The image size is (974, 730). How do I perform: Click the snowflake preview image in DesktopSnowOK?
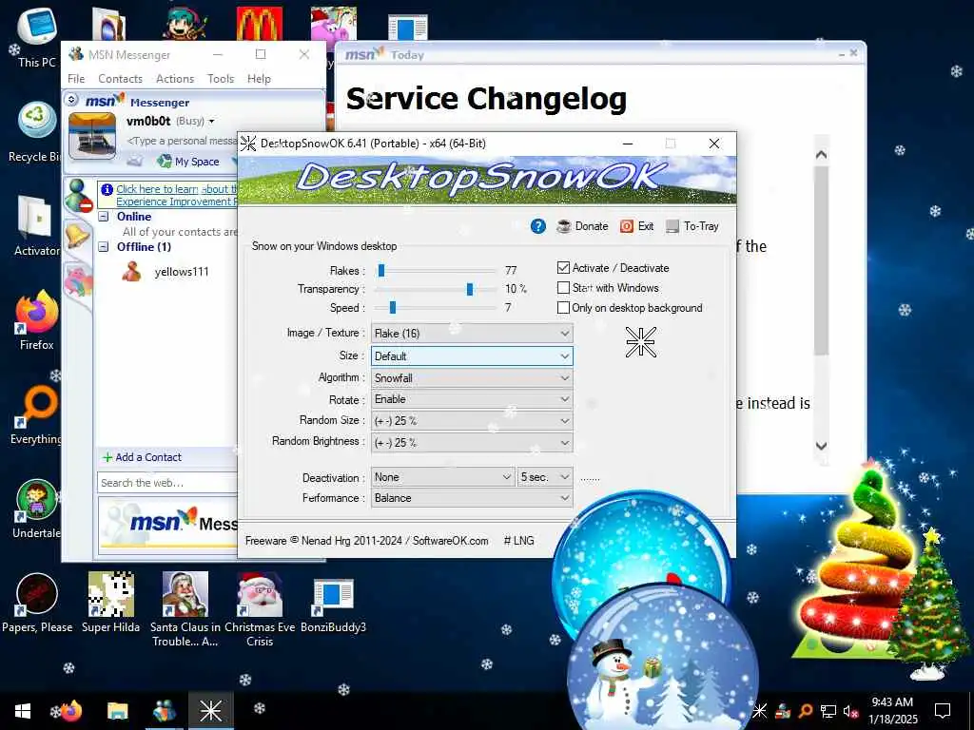click(640, 342)
